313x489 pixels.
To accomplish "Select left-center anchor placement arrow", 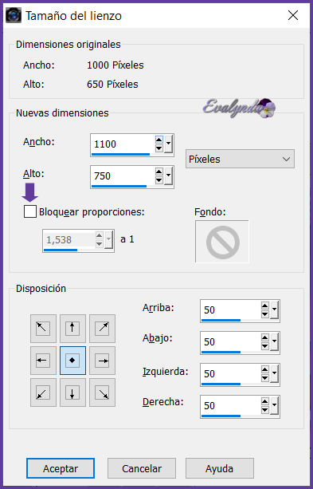I will click(43, 361).
